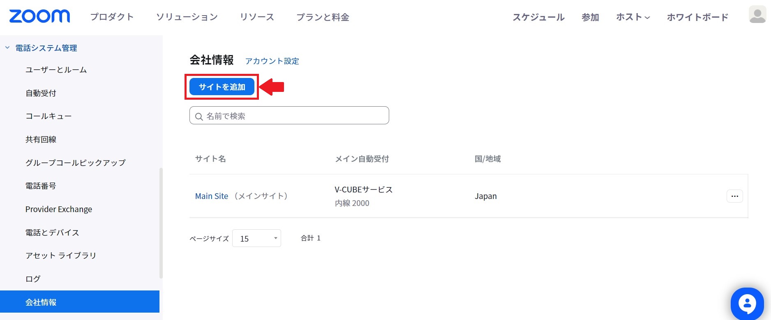
Task: Open ホワイトボード in top navigation
Action: pyautogui.click(x=697, y=17)
